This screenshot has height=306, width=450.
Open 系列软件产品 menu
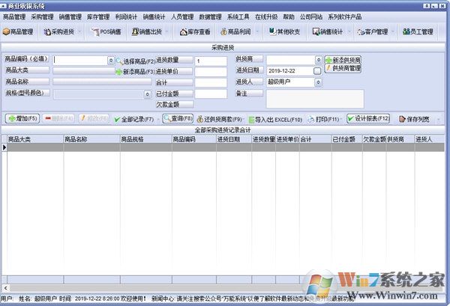point(345,17)
